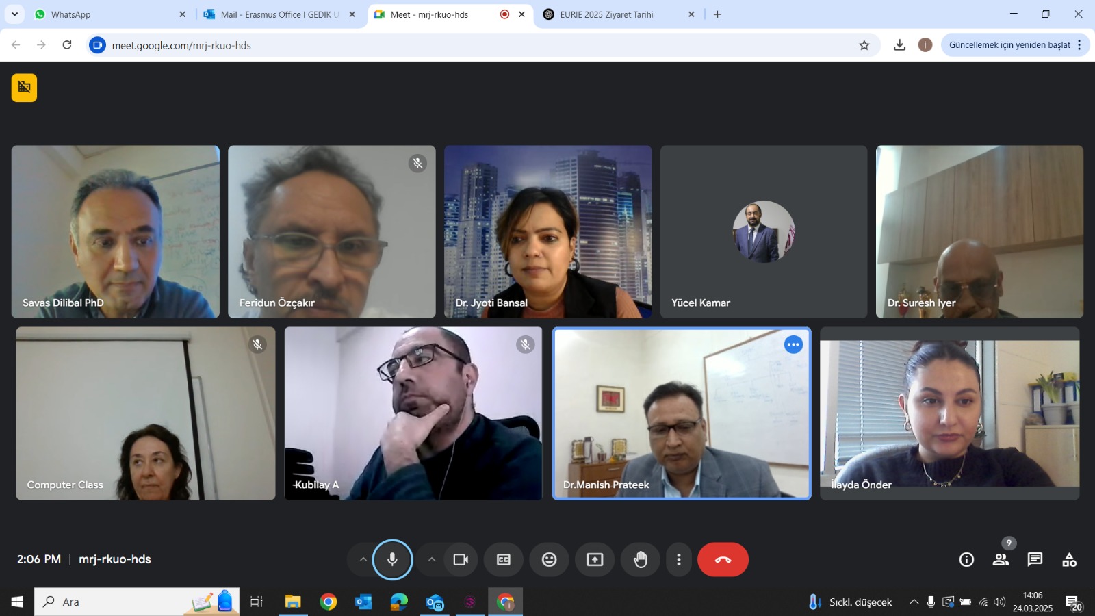Image resolution: width=1095 pixels, height=616 pixels.
Task: Click muted mic icon on Computer Class tile
Action: pos(257,344)
